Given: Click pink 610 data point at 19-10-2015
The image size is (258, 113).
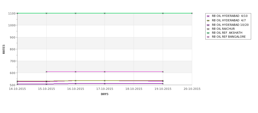Looking at the screenshot, I should pos(163,72).
